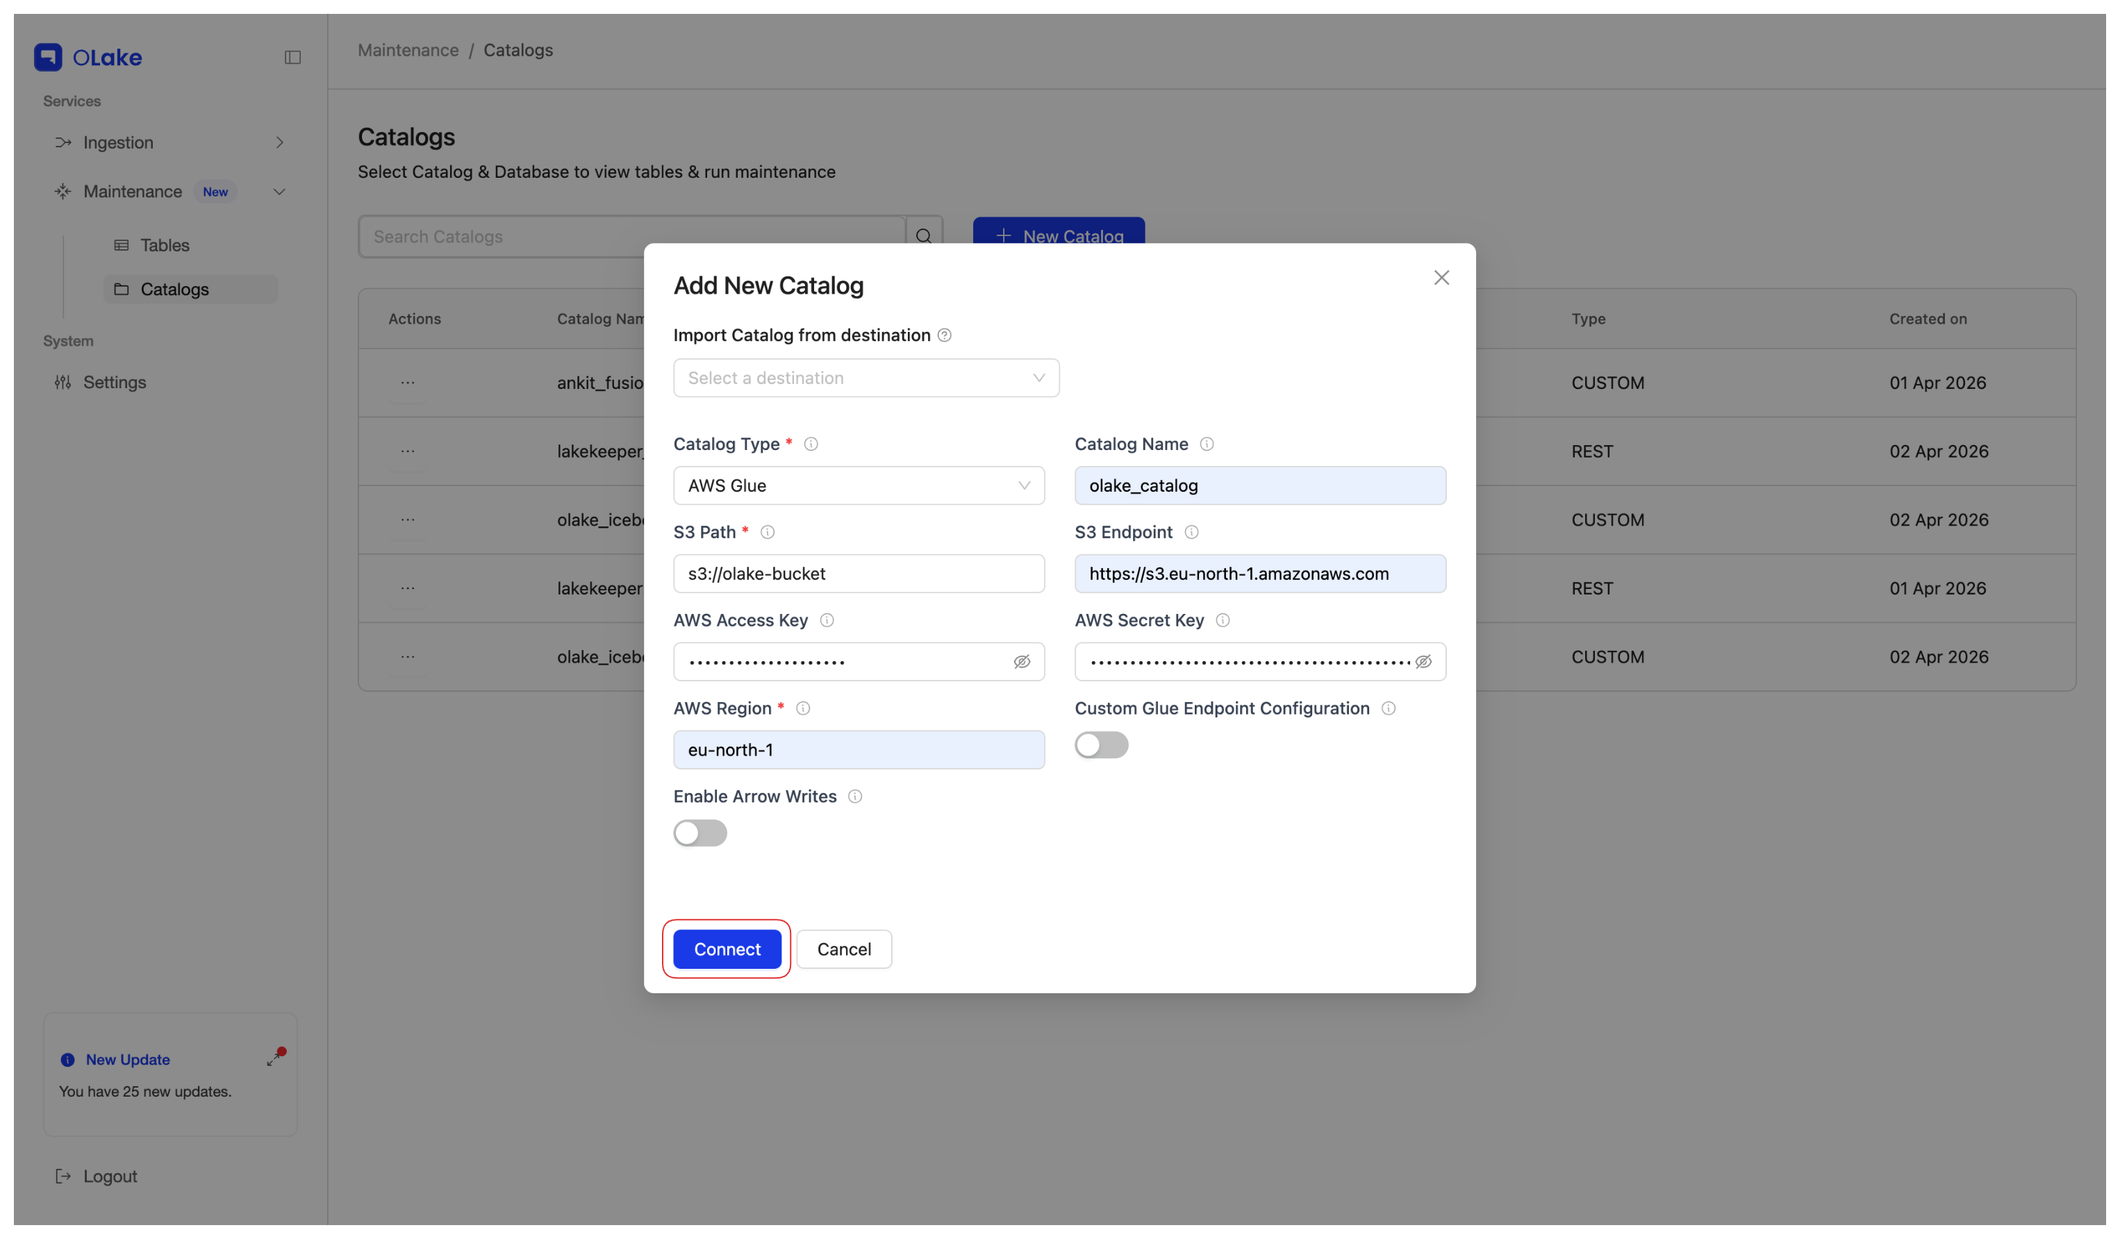
Task: Click the info icon next to S3 Endpoint
Action: 1191,533
